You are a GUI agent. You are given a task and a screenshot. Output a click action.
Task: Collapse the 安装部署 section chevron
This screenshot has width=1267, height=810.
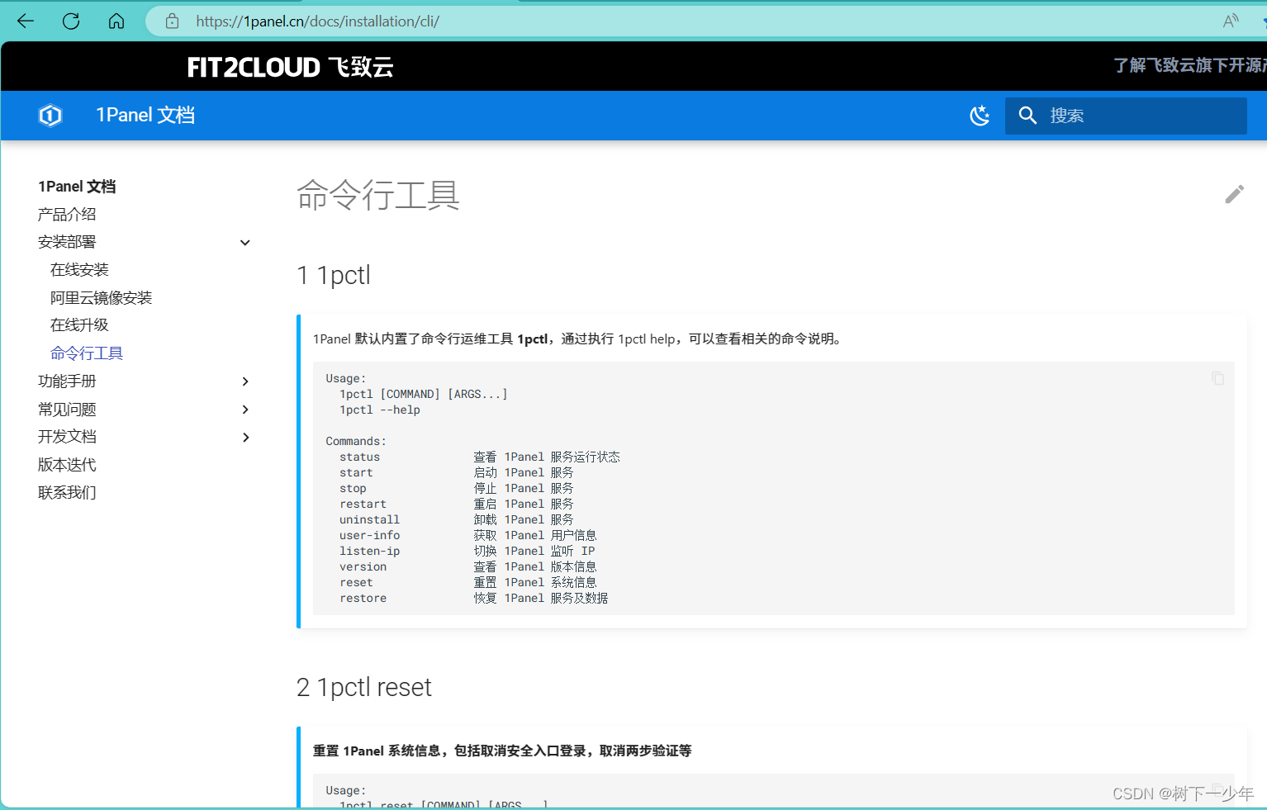(x=244, y=243)
